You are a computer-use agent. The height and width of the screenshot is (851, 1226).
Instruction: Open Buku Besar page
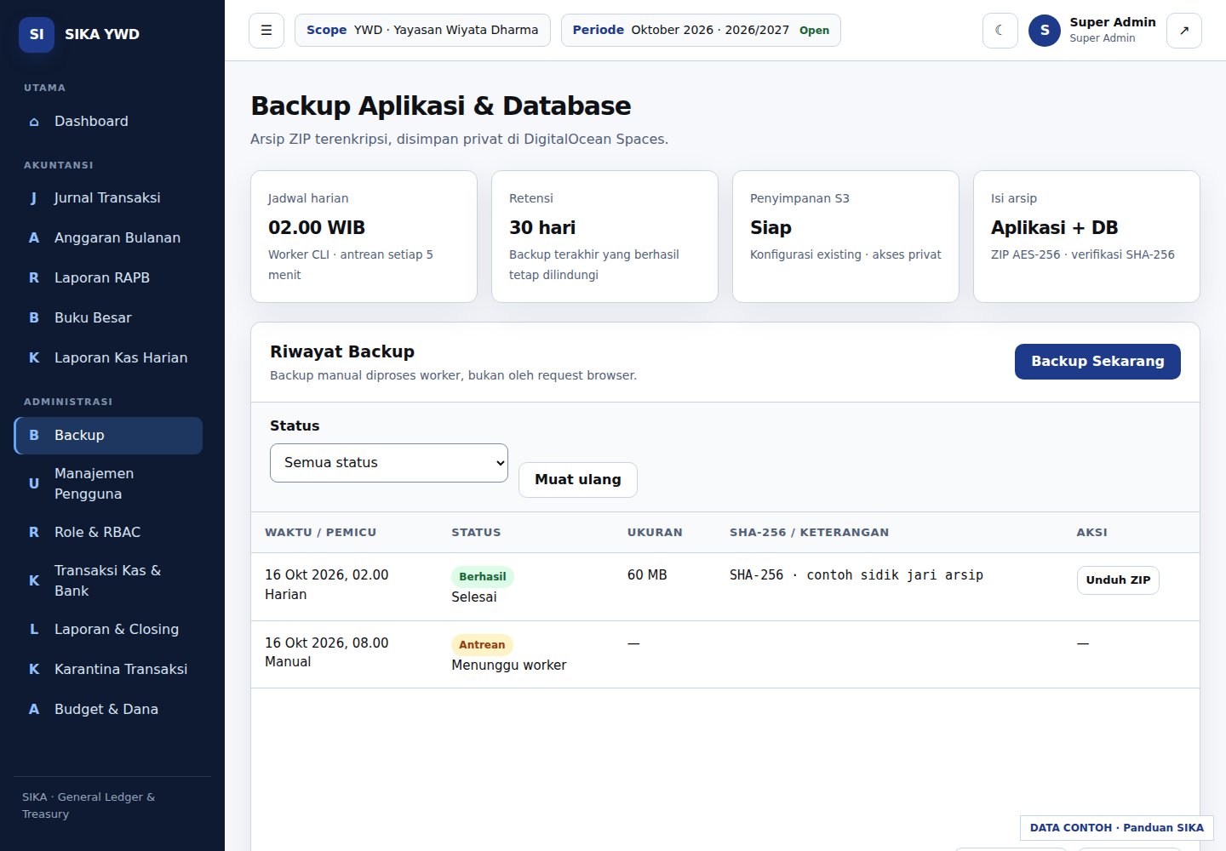pyautogui.click(x=108, y=318)
